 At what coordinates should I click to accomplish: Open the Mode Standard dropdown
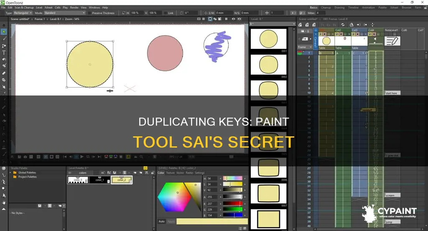pyautogui.click(x=65, y=13)
